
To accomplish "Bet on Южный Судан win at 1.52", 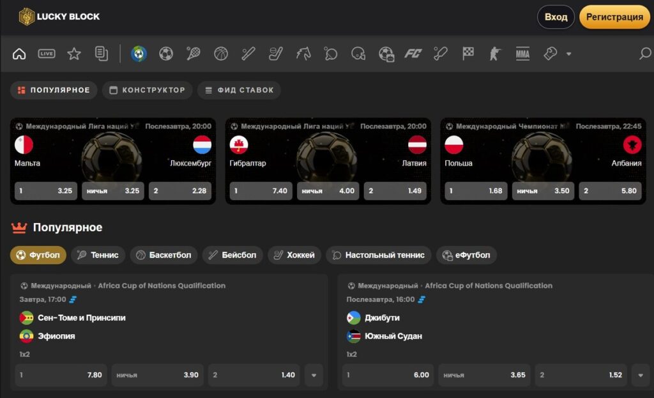I will click(x=581, y=375).
